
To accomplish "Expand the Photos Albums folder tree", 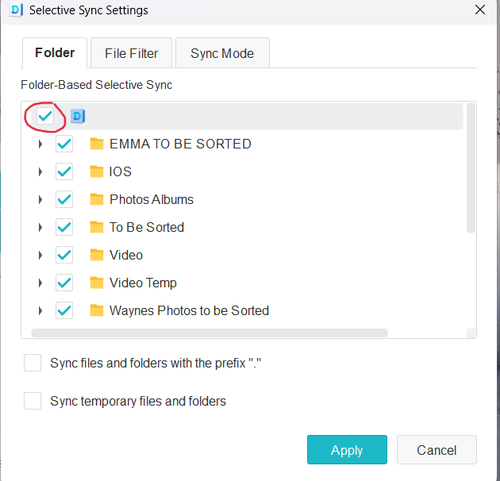I will click(40, 200).
